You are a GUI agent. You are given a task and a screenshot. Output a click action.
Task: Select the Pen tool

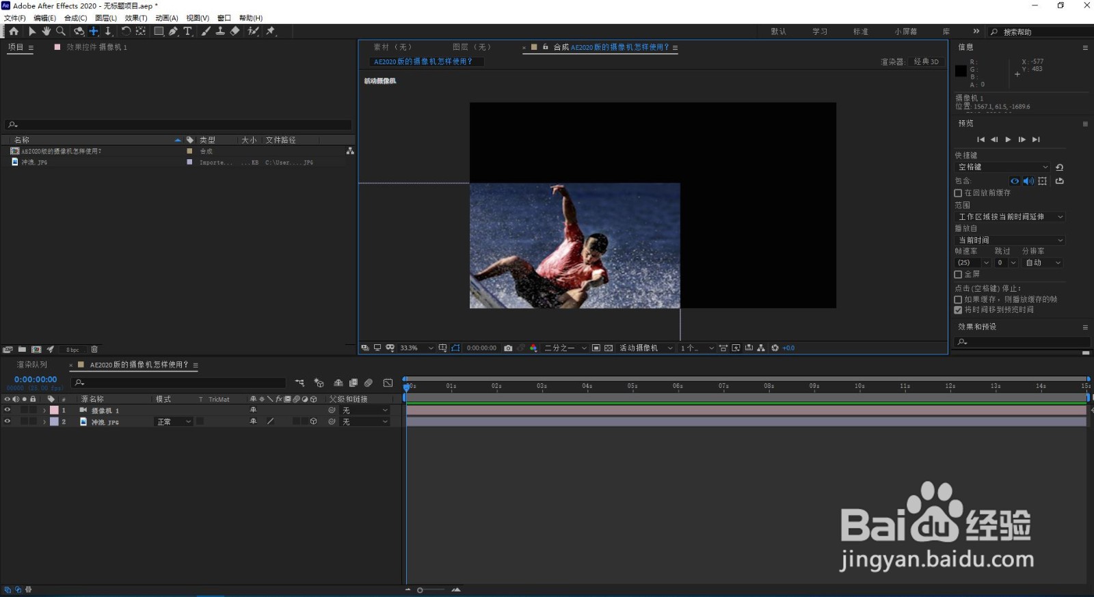tap(174, 31)
